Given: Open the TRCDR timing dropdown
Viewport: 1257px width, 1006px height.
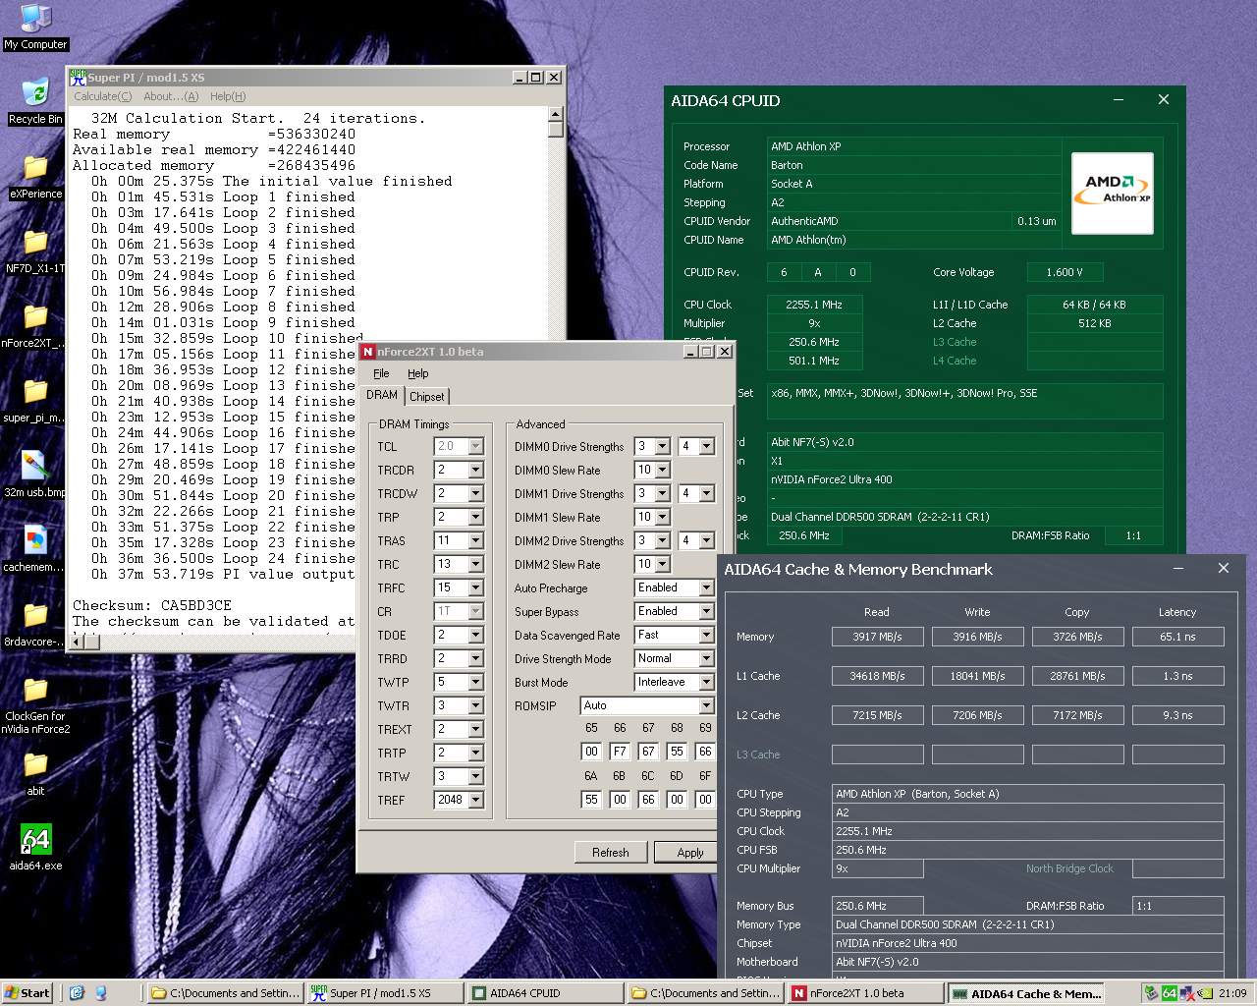Looking at the screenshot, I should point(475,470).
